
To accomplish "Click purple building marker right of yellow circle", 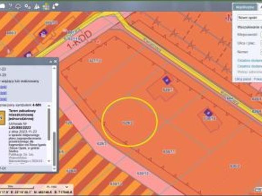I will click(x=166, y=80).
